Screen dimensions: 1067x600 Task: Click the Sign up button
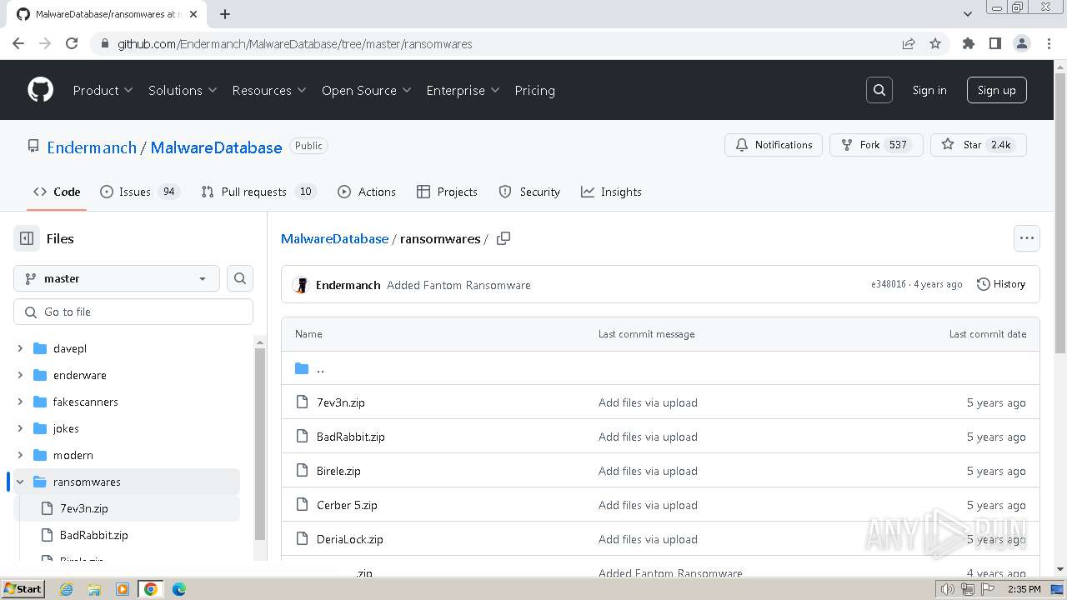[x=996, y=90]
